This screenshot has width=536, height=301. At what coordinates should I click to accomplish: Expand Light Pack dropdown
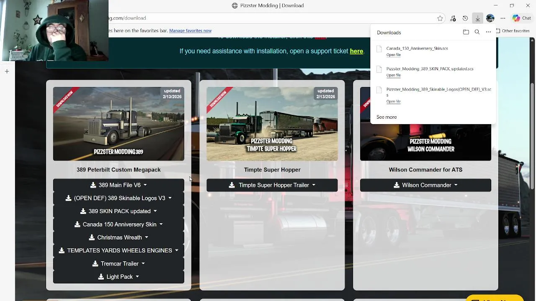(119, 277)
